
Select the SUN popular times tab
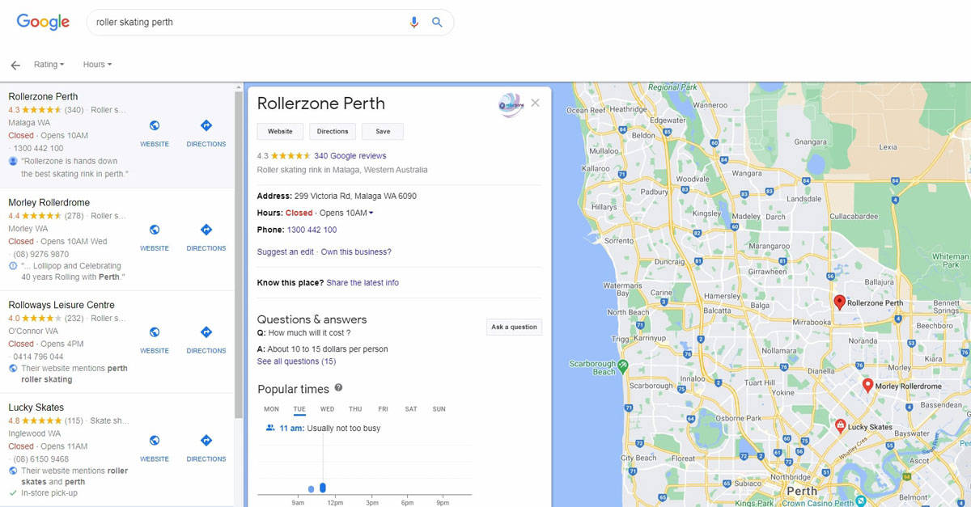pos(439,409)
